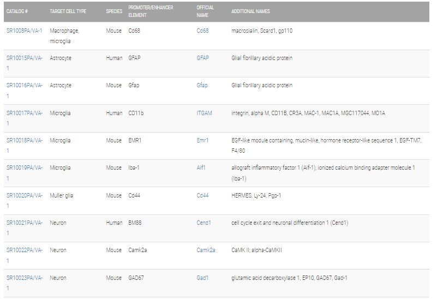Click the Cd68 official name link
This screenshot has height=299, width=437.
click(x=202, y=31)
